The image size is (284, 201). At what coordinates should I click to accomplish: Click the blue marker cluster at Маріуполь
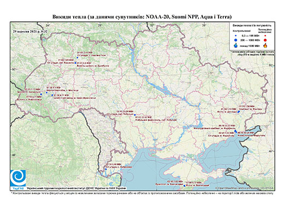tap(235, 131)
